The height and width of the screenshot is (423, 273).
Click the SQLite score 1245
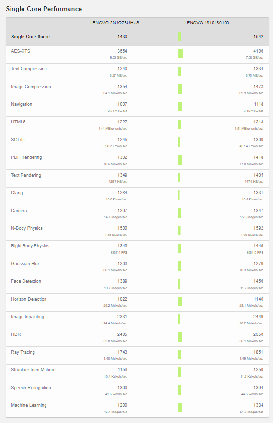point(122,140)
